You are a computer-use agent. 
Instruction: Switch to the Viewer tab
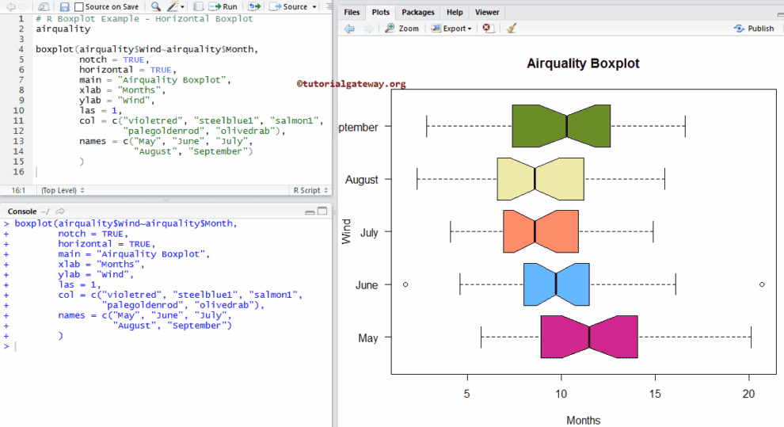click(487, 12)
